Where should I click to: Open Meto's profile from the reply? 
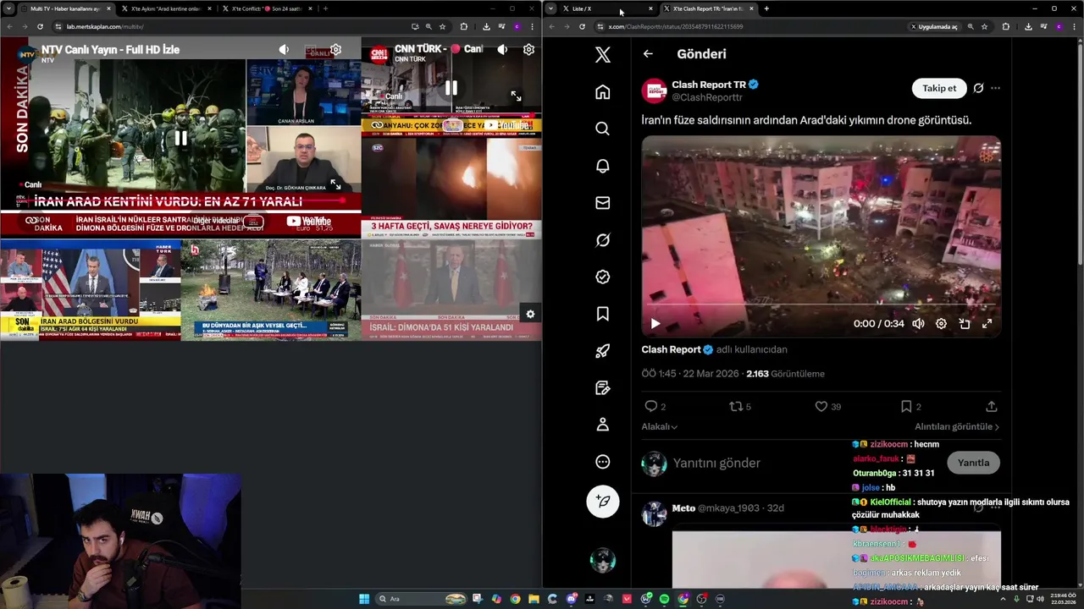pyautogui.click(x=682, y=508)
